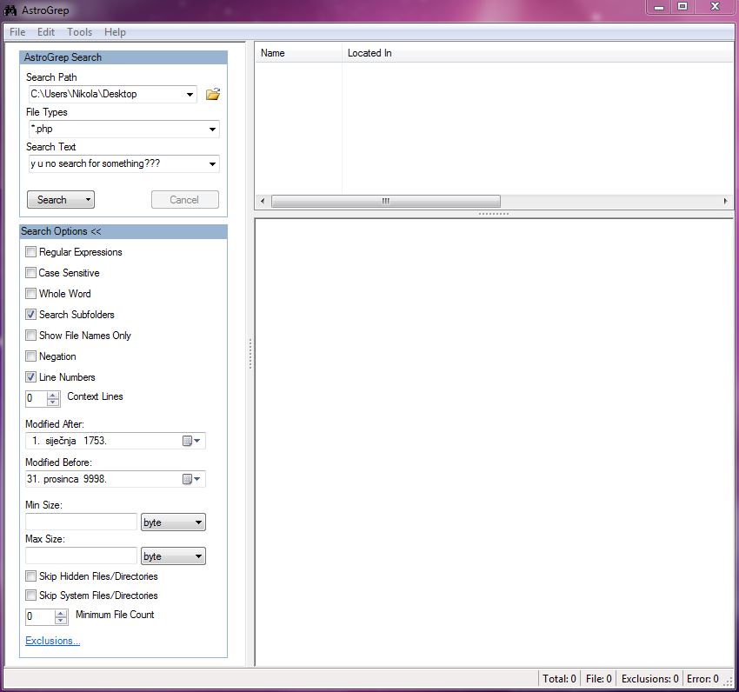Expand the Search Text history dropdown
The width and height of the screenshot is (739, 692).
click(212, 164)
